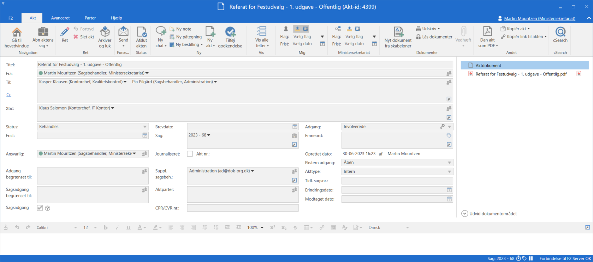
Task: Switch to the Hjælp ribbon tab
Action: coord(117,18)
